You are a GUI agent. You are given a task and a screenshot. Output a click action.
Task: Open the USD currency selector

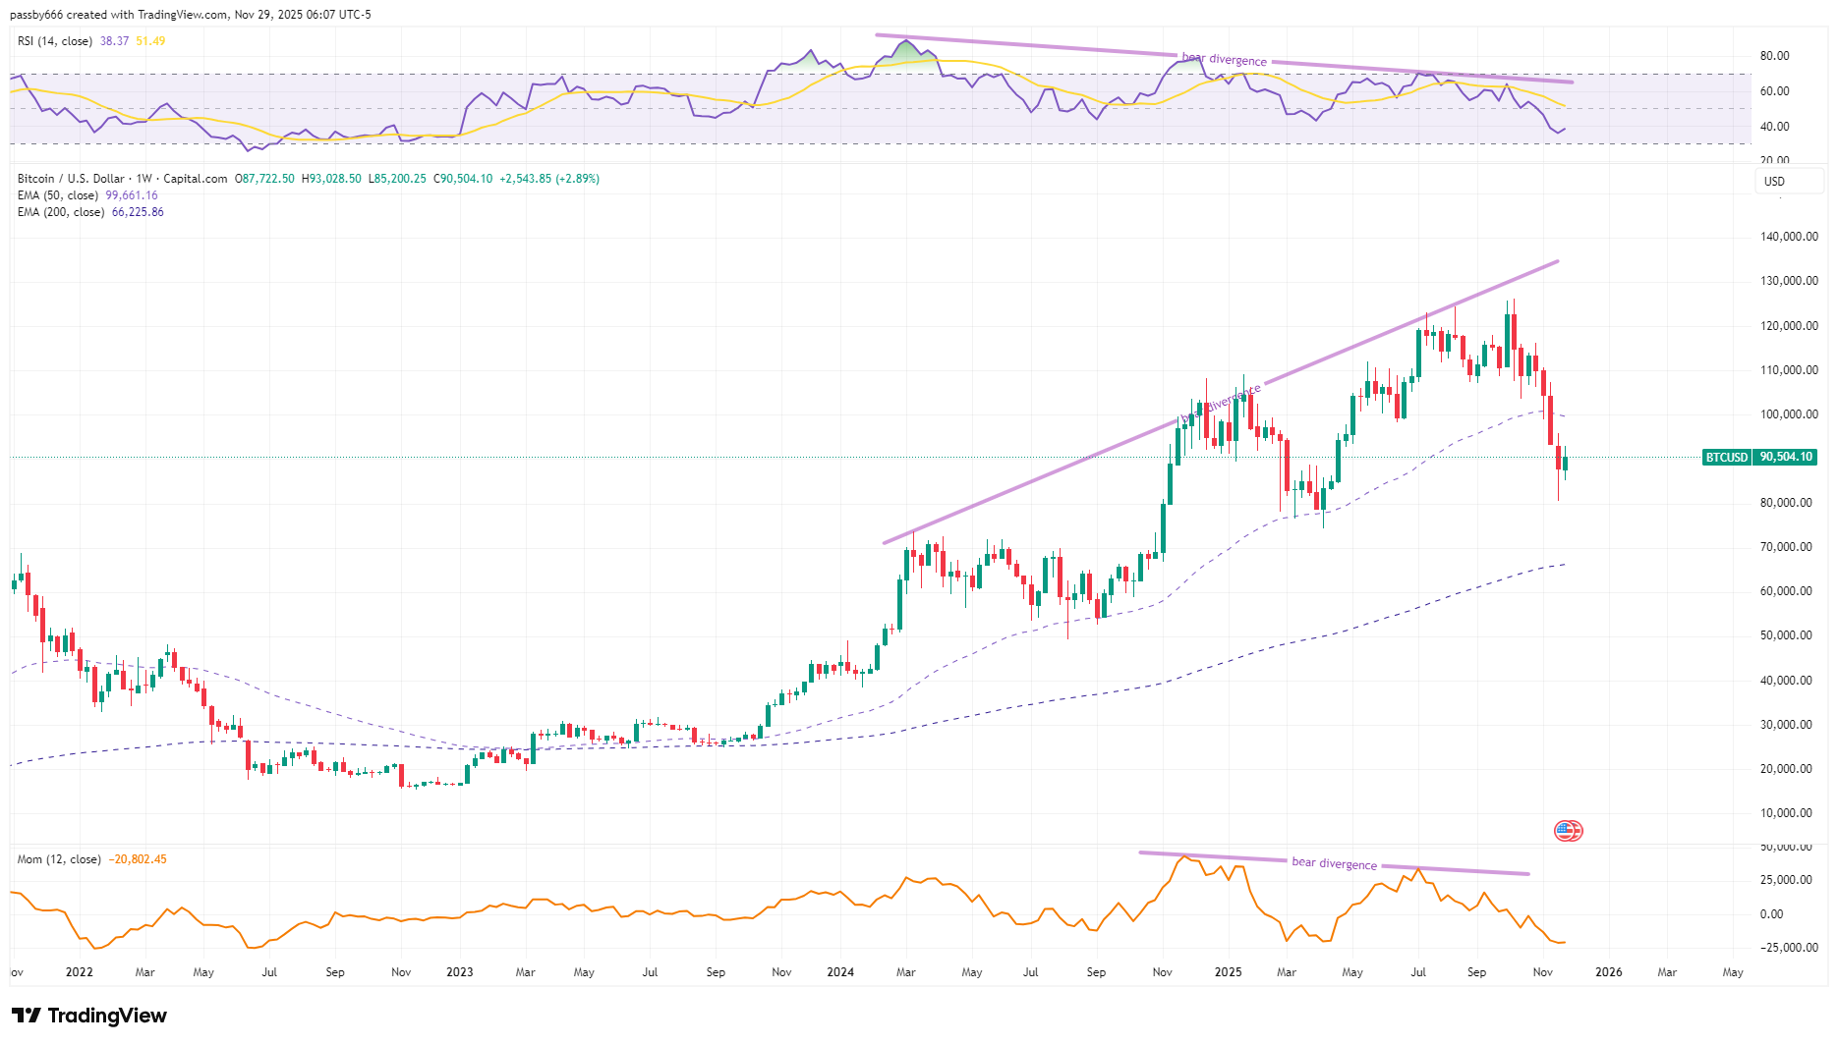click(x=1788, y=181)
